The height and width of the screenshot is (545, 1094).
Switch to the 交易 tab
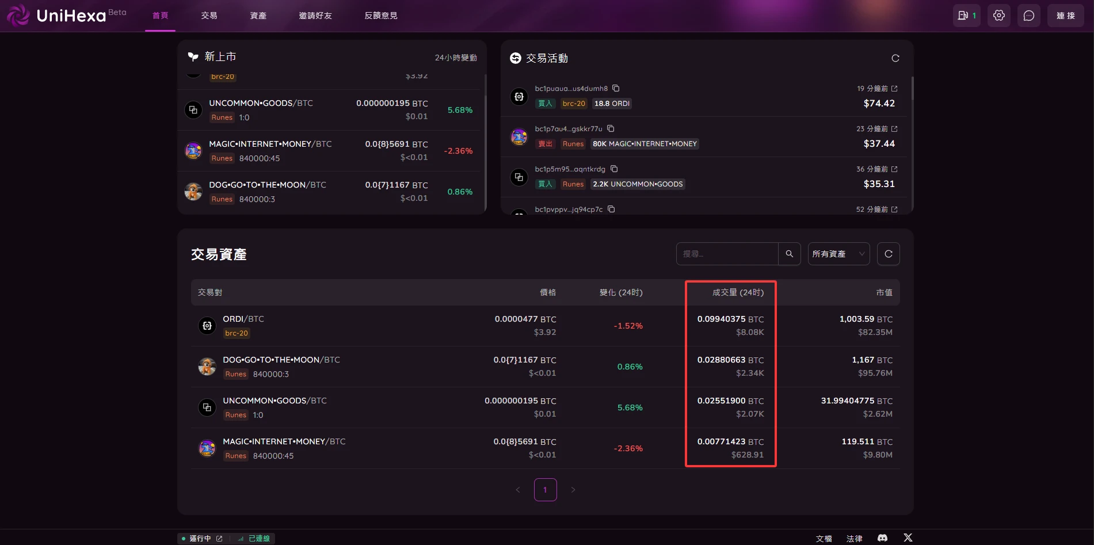[209, 16]
